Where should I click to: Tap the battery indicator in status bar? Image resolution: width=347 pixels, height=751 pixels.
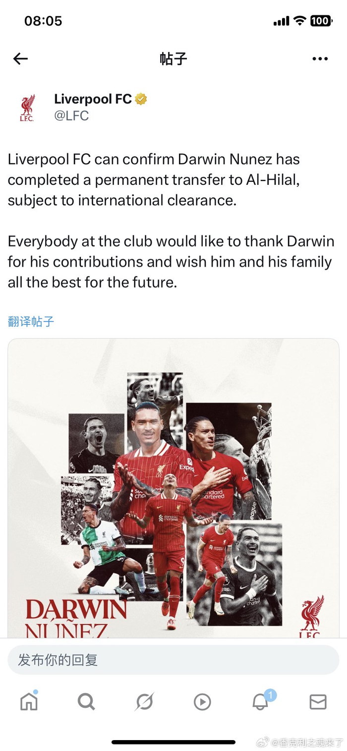[x=321, y=21]
